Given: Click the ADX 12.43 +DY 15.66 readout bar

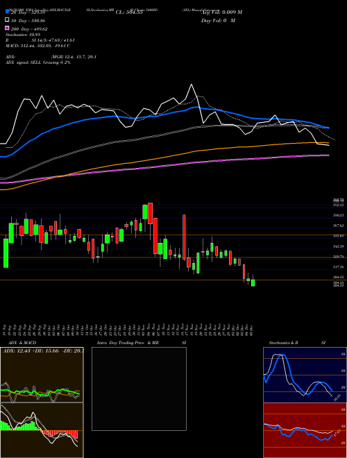Looking at the screenshot, I should coord(42,350).
